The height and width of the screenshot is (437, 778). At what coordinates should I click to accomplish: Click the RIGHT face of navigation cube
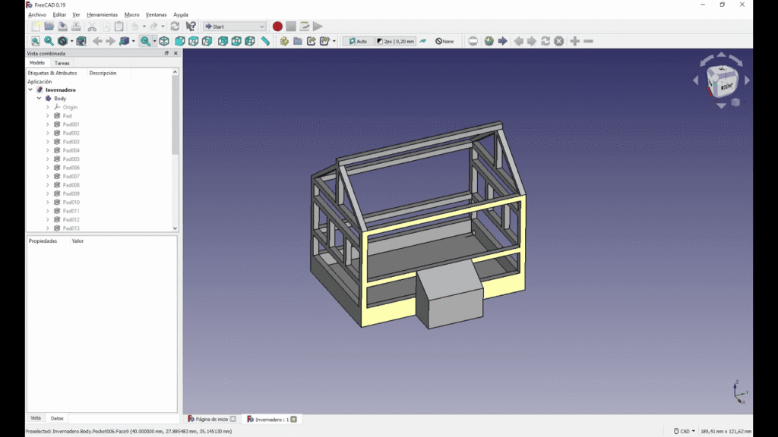727,86
